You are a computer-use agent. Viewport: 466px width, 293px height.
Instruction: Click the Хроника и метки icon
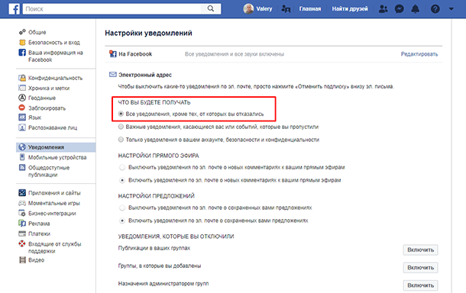point(22,88)
